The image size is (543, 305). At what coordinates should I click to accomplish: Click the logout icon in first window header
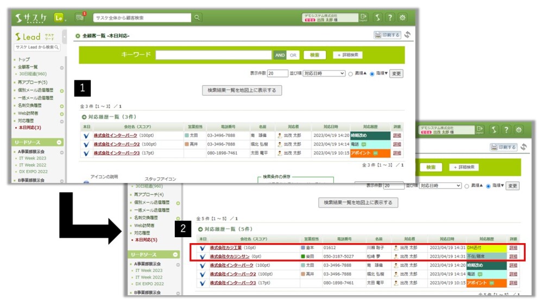(363, 17)
